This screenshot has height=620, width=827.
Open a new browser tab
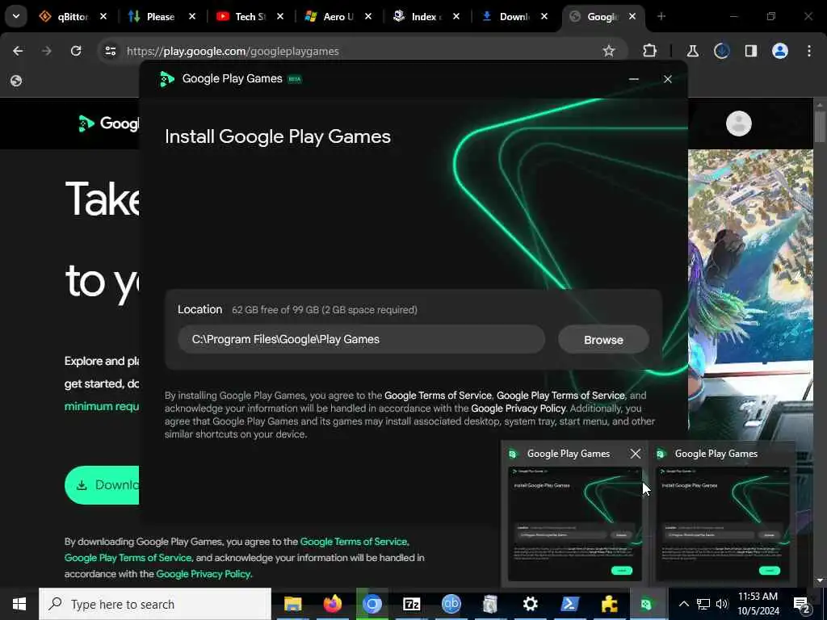point(661,17)
